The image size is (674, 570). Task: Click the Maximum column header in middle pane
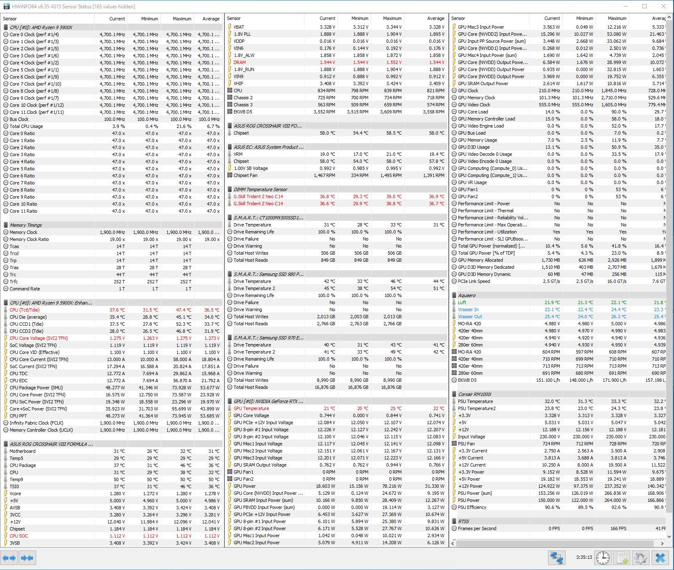pos(387,18)
